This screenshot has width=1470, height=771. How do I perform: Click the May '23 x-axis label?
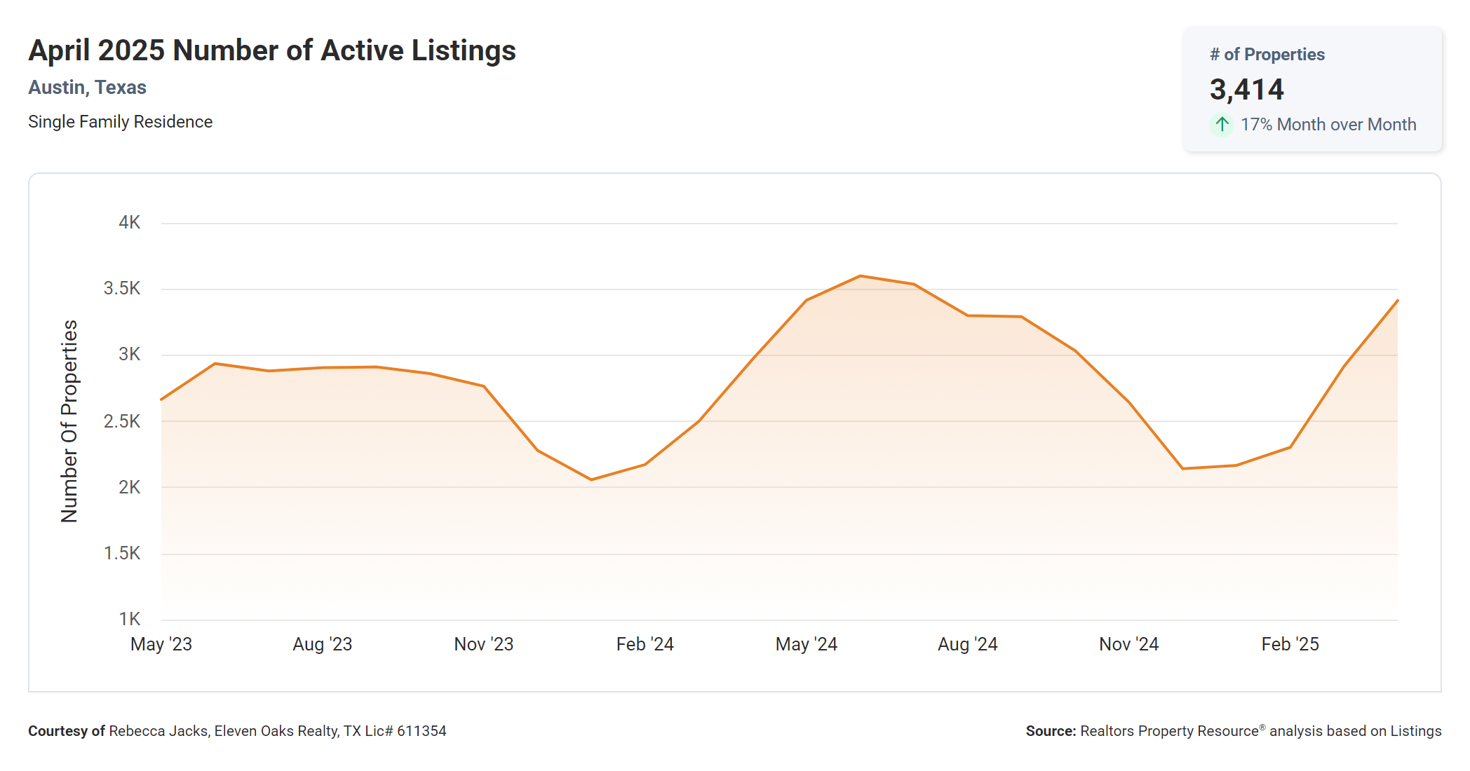(x=161, y=644)
